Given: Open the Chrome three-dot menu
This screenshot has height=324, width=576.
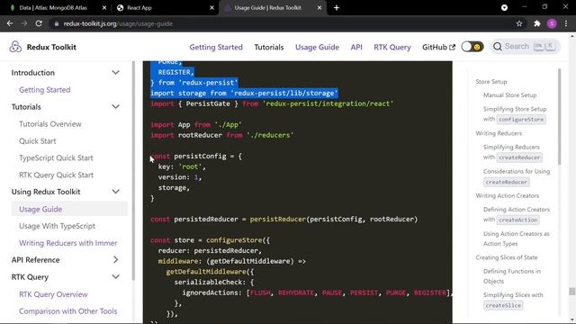Looking at the screenshot, I should 566,23.
